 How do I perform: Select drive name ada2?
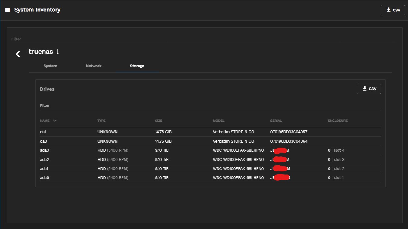(45, 159)
